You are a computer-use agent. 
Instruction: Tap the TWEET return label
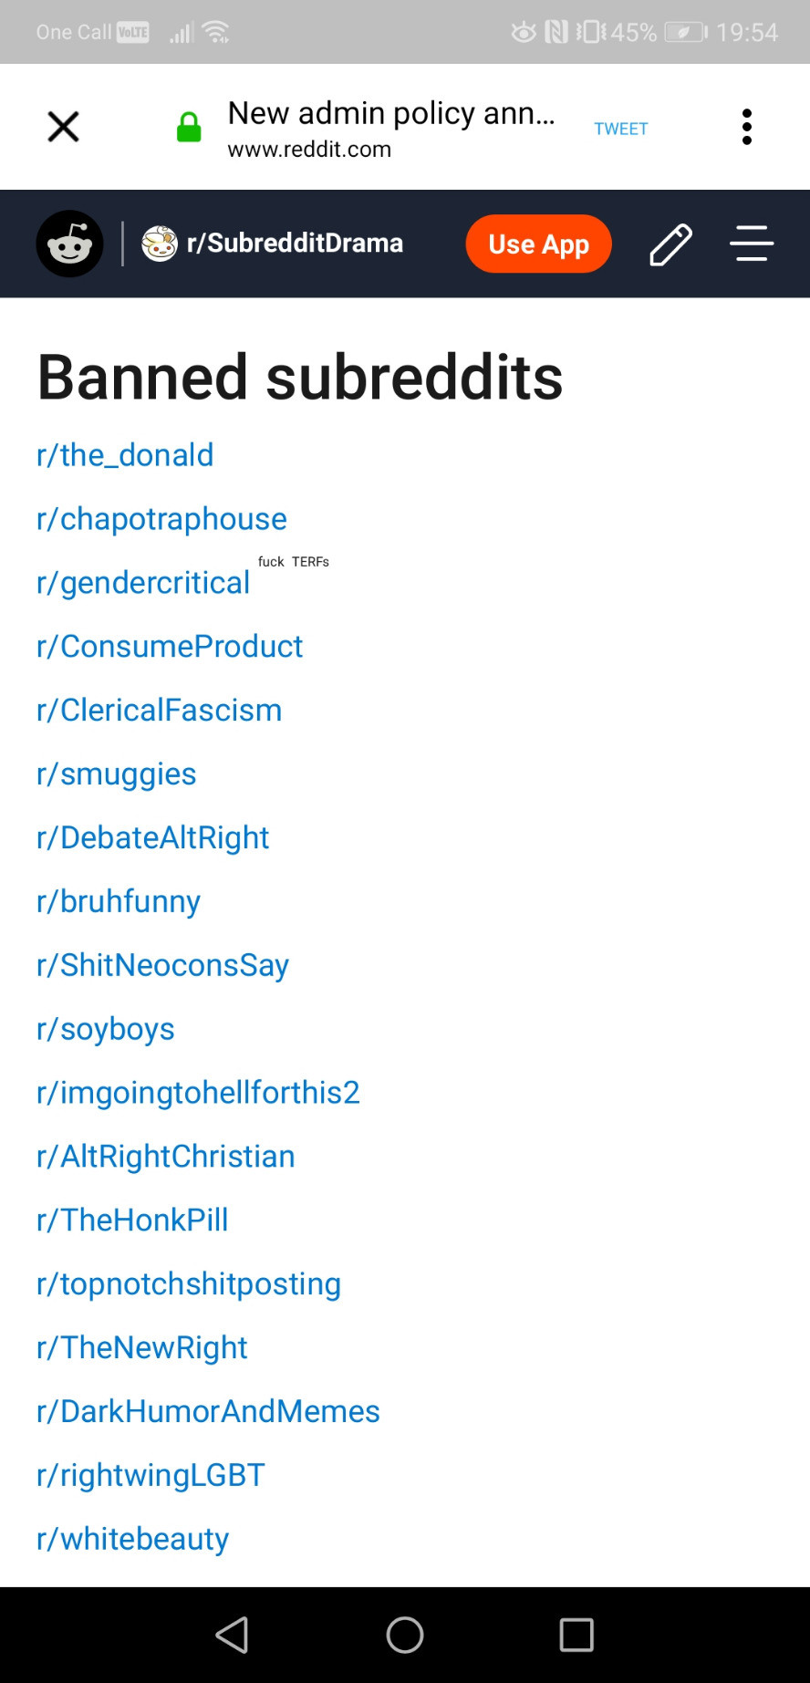pos(620,129)
